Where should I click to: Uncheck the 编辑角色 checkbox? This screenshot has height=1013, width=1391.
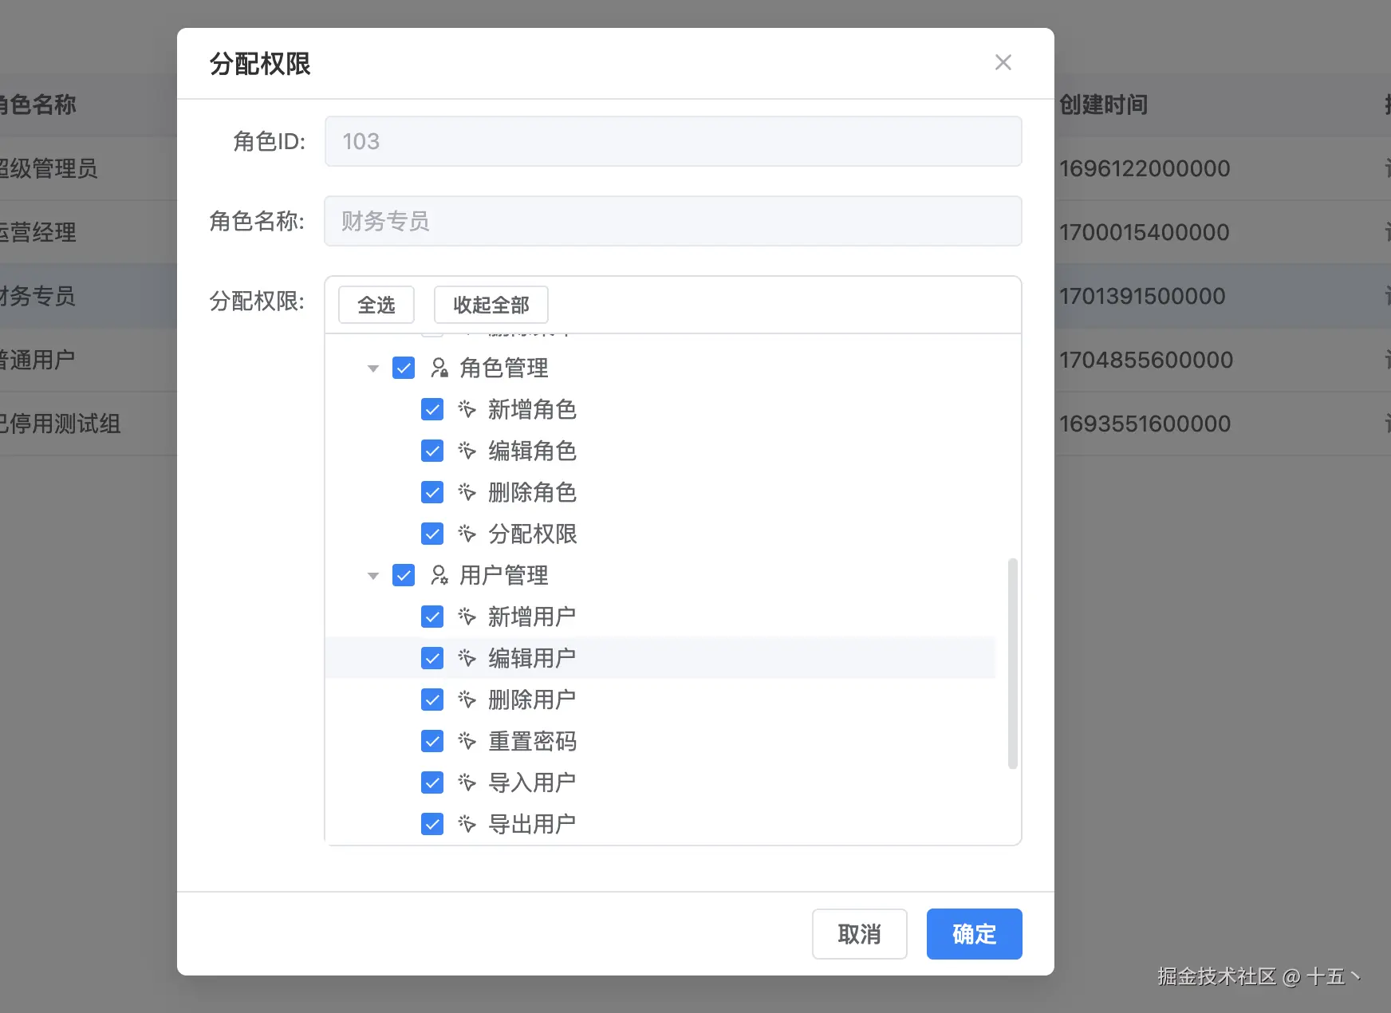coord(432,451)
